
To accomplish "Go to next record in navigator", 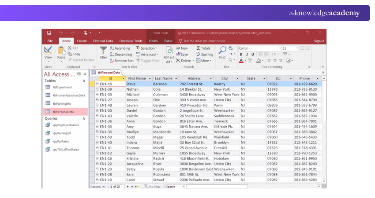I will [127, 187].
